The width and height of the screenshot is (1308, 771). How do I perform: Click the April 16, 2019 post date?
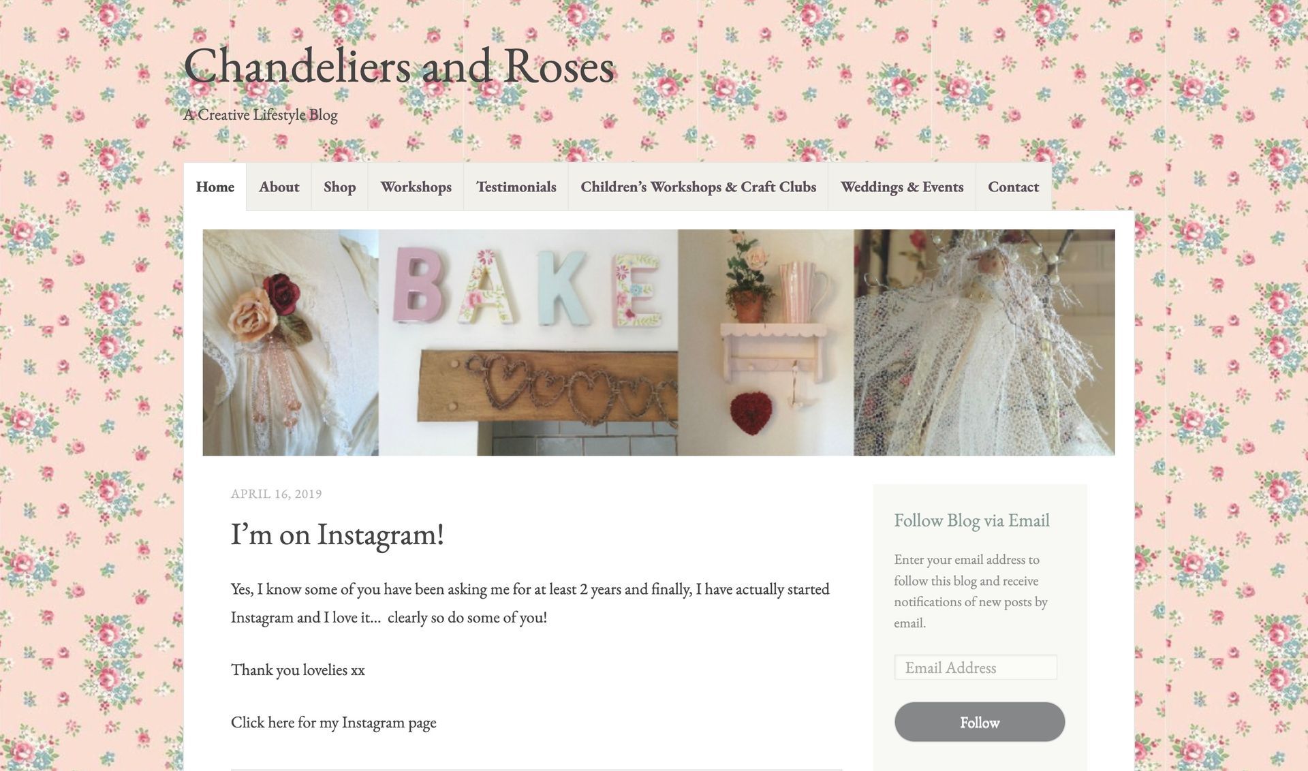click(276, 494)
